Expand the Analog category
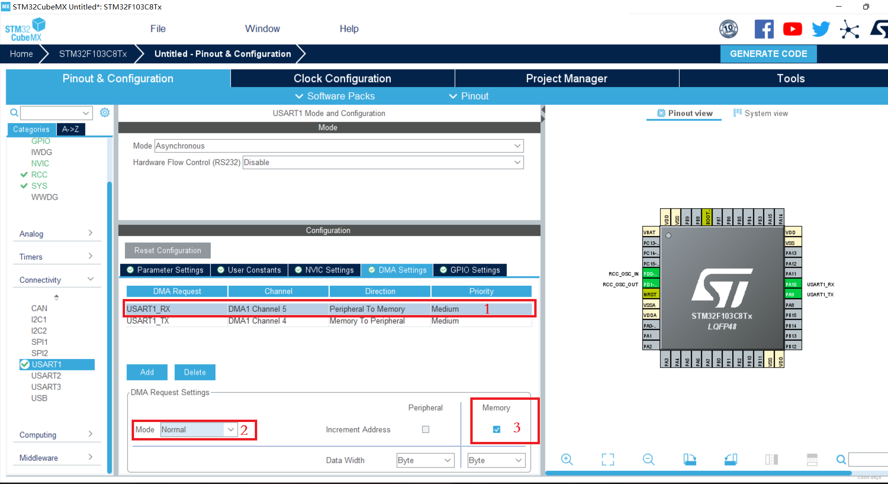The height and width of the screenshot is (484, 888). (56, 234)
